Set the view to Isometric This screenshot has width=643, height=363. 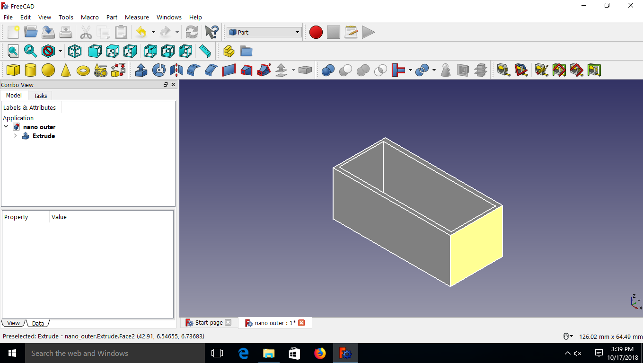tap(74, 51)
